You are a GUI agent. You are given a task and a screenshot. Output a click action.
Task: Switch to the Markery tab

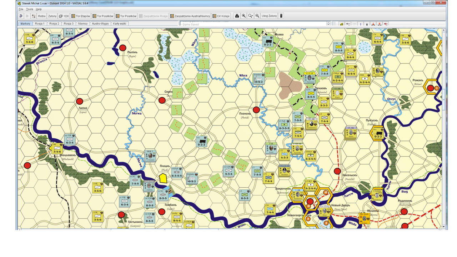click(25, 24)
